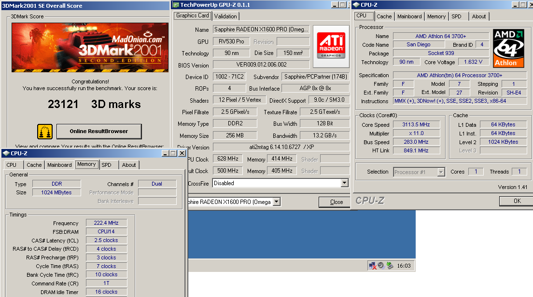
Task: Click the Channels # value Dual
Action: tap(157, 184)
